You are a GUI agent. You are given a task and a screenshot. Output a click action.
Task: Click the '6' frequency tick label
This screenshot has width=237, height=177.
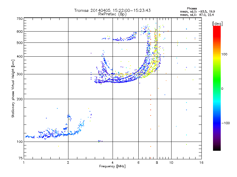point(138,163)
